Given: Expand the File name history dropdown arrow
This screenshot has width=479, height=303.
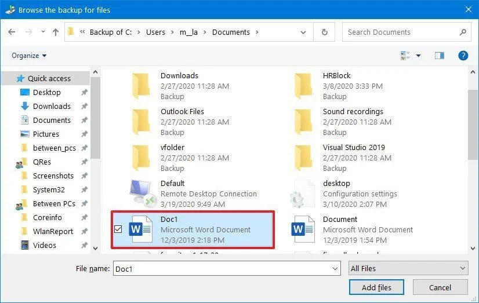Looking at the screenshot, I should (335, 269).
